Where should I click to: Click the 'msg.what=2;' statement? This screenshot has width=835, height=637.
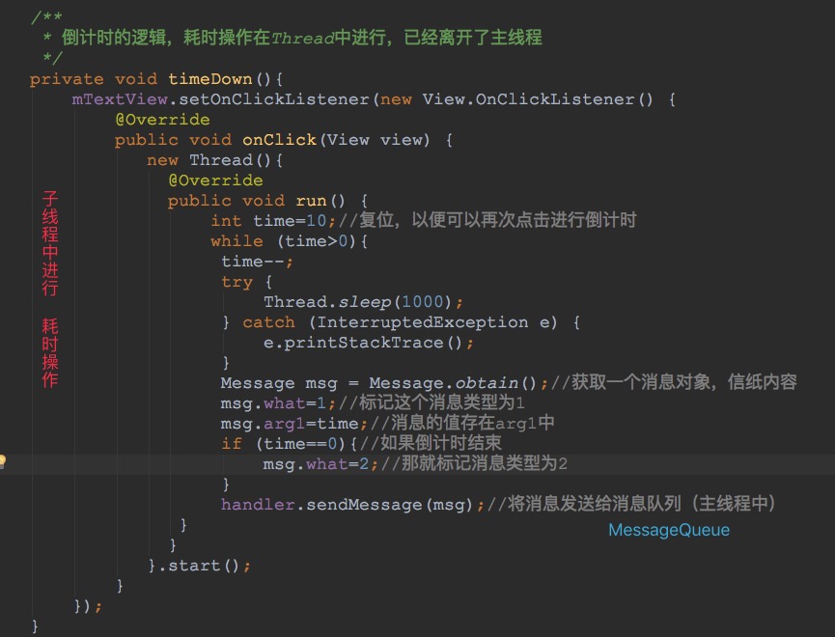pyautogui.click(x=320, y=464)
